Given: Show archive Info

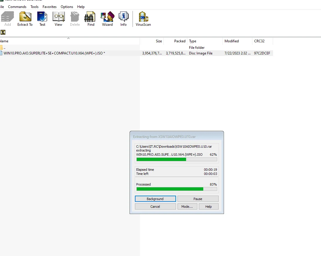Looking at the screenshot, I should pos(123,19).
